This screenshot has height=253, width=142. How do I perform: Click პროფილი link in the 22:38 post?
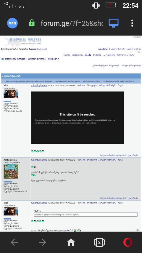pos(92,160)
